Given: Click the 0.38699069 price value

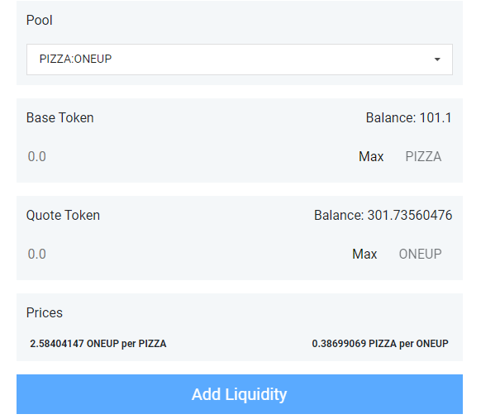Looking at the screenshot, I should (339, 344).
